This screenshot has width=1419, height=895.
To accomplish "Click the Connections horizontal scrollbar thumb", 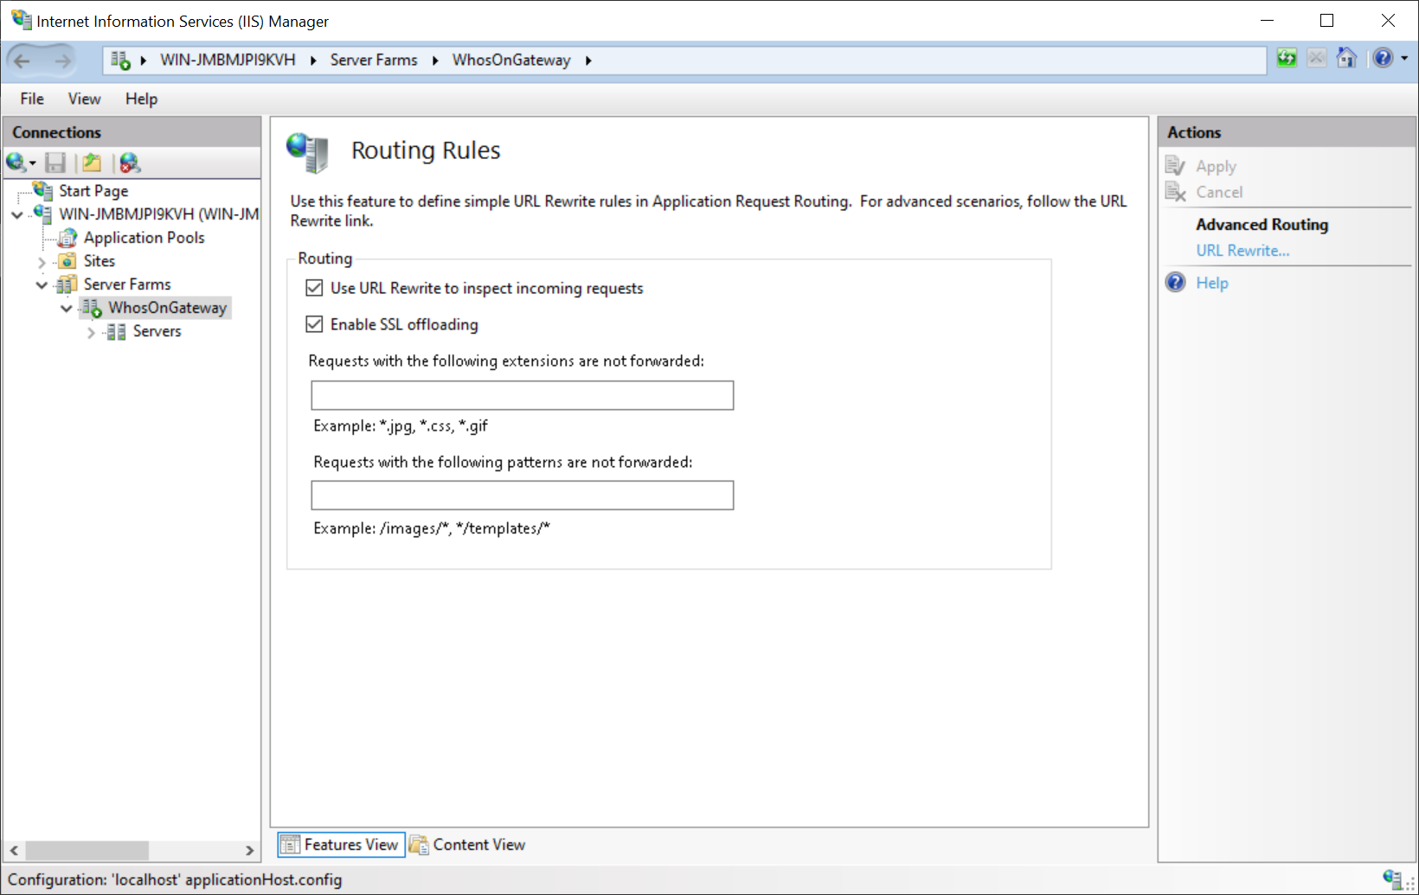I will 87,850.
